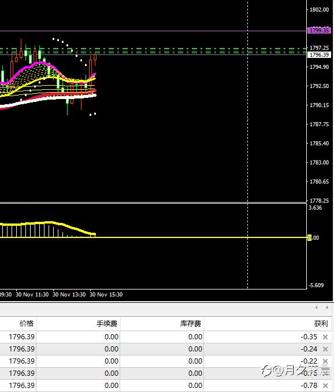Select the purple 1799.35 price level label
Viewport: 334px width, 392px height.
pos(320,30)
